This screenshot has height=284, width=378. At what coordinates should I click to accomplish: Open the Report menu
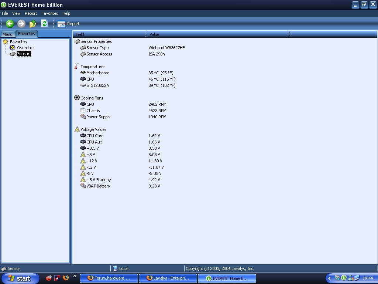click(31, 13)
